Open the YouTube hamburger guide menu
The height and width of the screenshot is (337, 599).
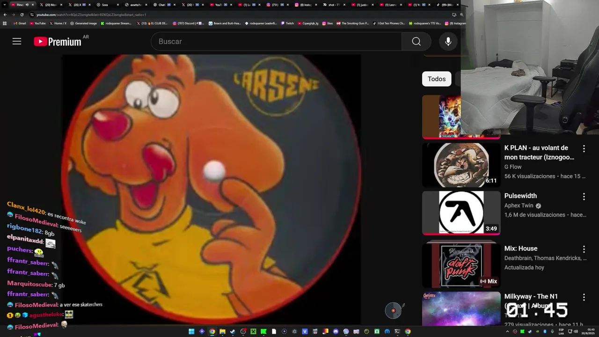(x=17, y=41)
